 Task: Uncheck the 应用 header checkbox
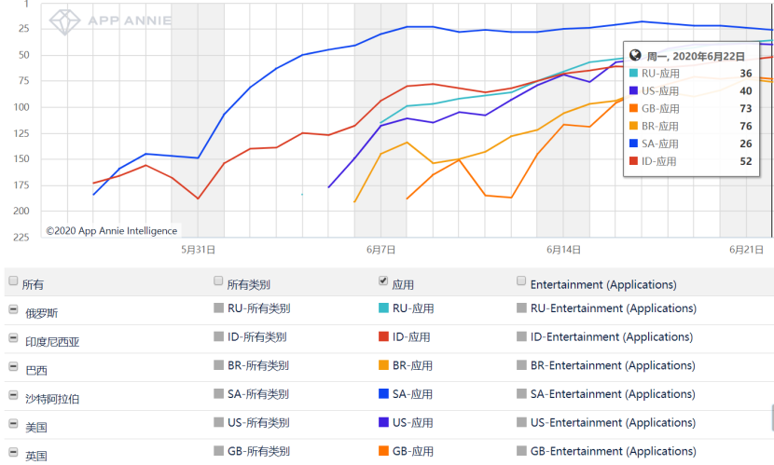click(x=383, y=281)
